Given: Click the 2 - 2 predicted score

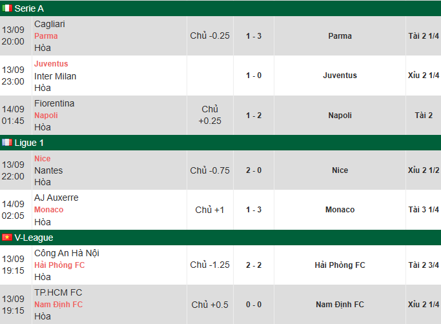Looking at the screenshot, I should (254, 265).
